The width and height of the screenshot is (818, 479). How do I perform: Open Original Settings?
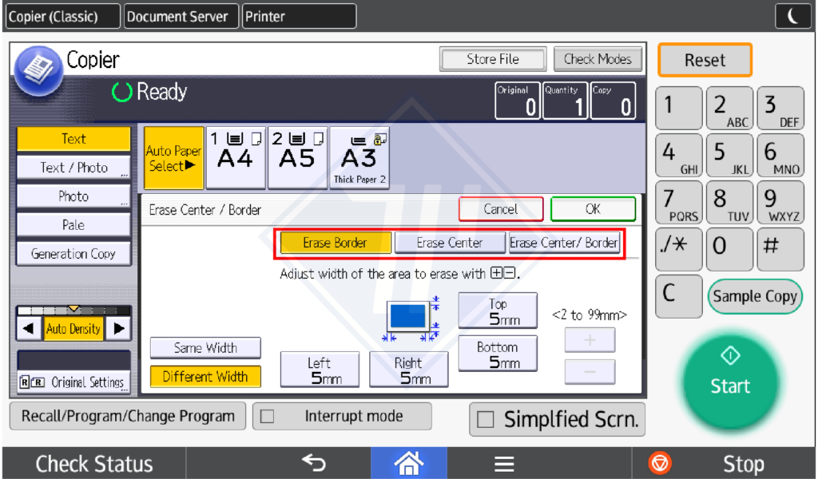tap(73, 382)
